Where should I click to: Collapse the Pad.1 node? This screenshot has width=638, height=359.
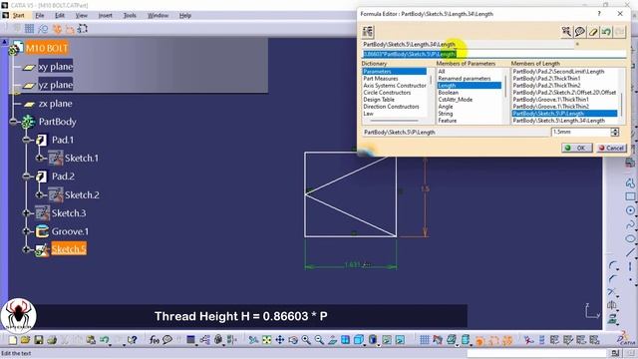tap(27, 140)
